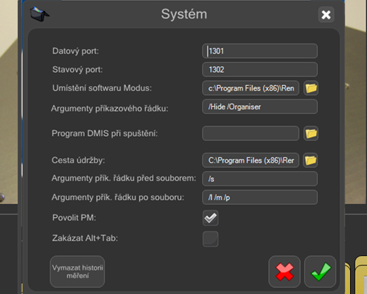The image size is (367, 294).
Task: Focus the Datový port field
Action: click(x=260, y=51)
